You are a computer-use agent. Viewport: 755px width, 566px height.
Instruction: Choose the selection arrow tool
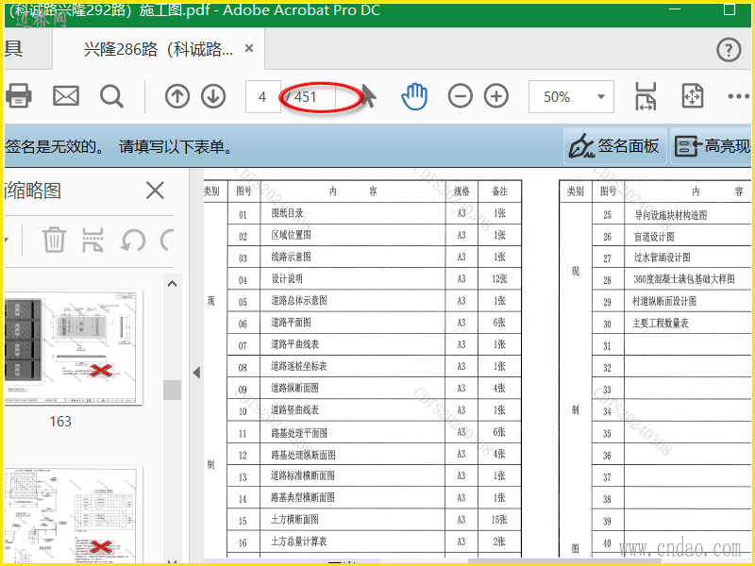point(369,96)
